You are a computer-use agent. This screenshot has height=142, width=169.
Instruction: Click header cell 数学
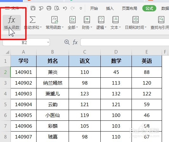(116, 61)
